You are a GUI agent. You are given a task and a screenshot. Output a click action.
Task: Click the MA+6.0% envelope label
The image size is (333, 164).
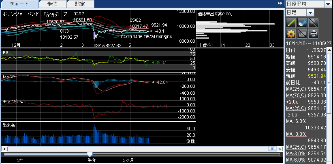296,121
